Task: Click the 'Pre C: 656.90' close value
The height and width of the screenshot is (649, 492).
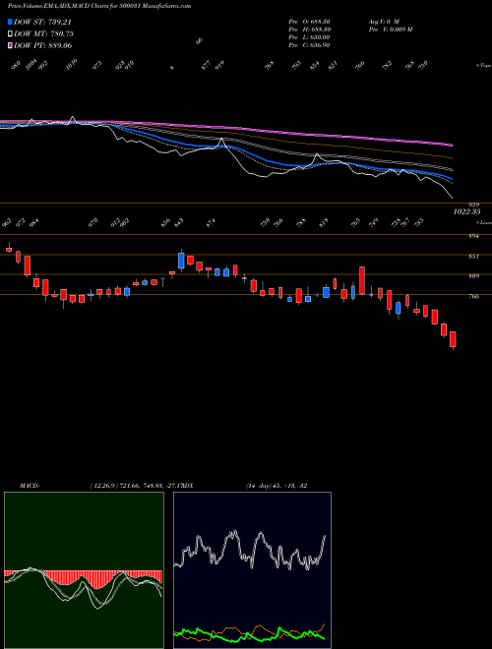Action: (x=309, y=44)
